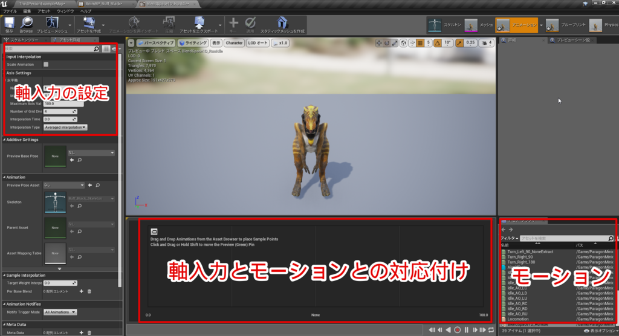Open the Filter (フィルタ) dropdown in asset browser
The image size is (619, 336).
pyautogui.click(x=510, y=239)
